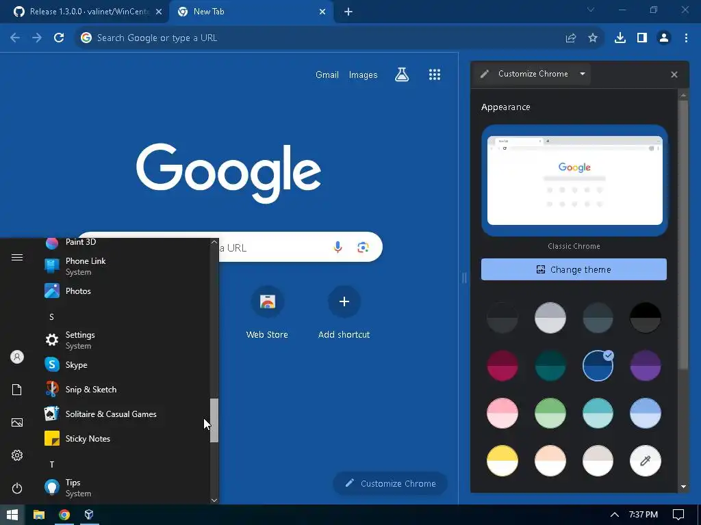
Task: Open the Chrome tab search chevron
Action: (591, 10)
